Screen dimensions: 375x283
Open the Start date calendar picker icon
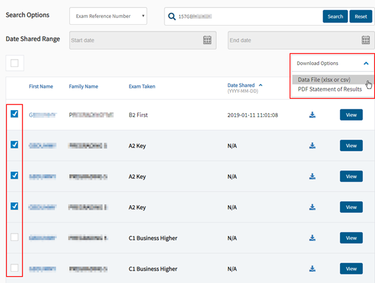click(x=207, y=40)
